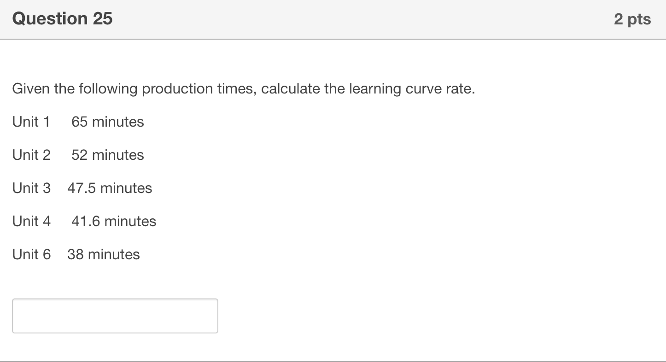Select the Unit 2 production time line
The image size is (666, 362).
click(78, 155)
